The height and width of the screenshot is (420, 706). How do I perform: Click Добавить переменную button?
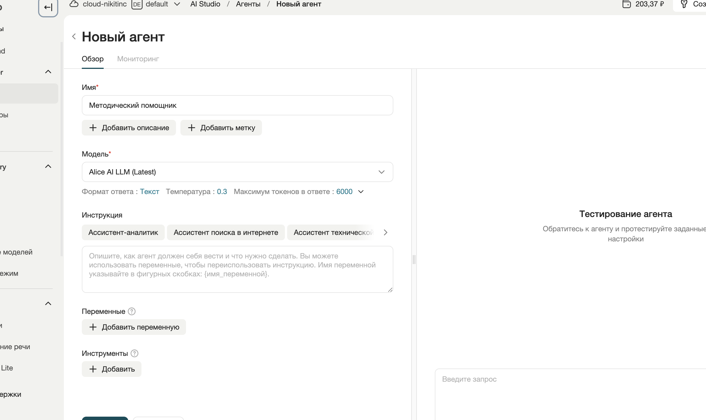(x=134, y=327)
